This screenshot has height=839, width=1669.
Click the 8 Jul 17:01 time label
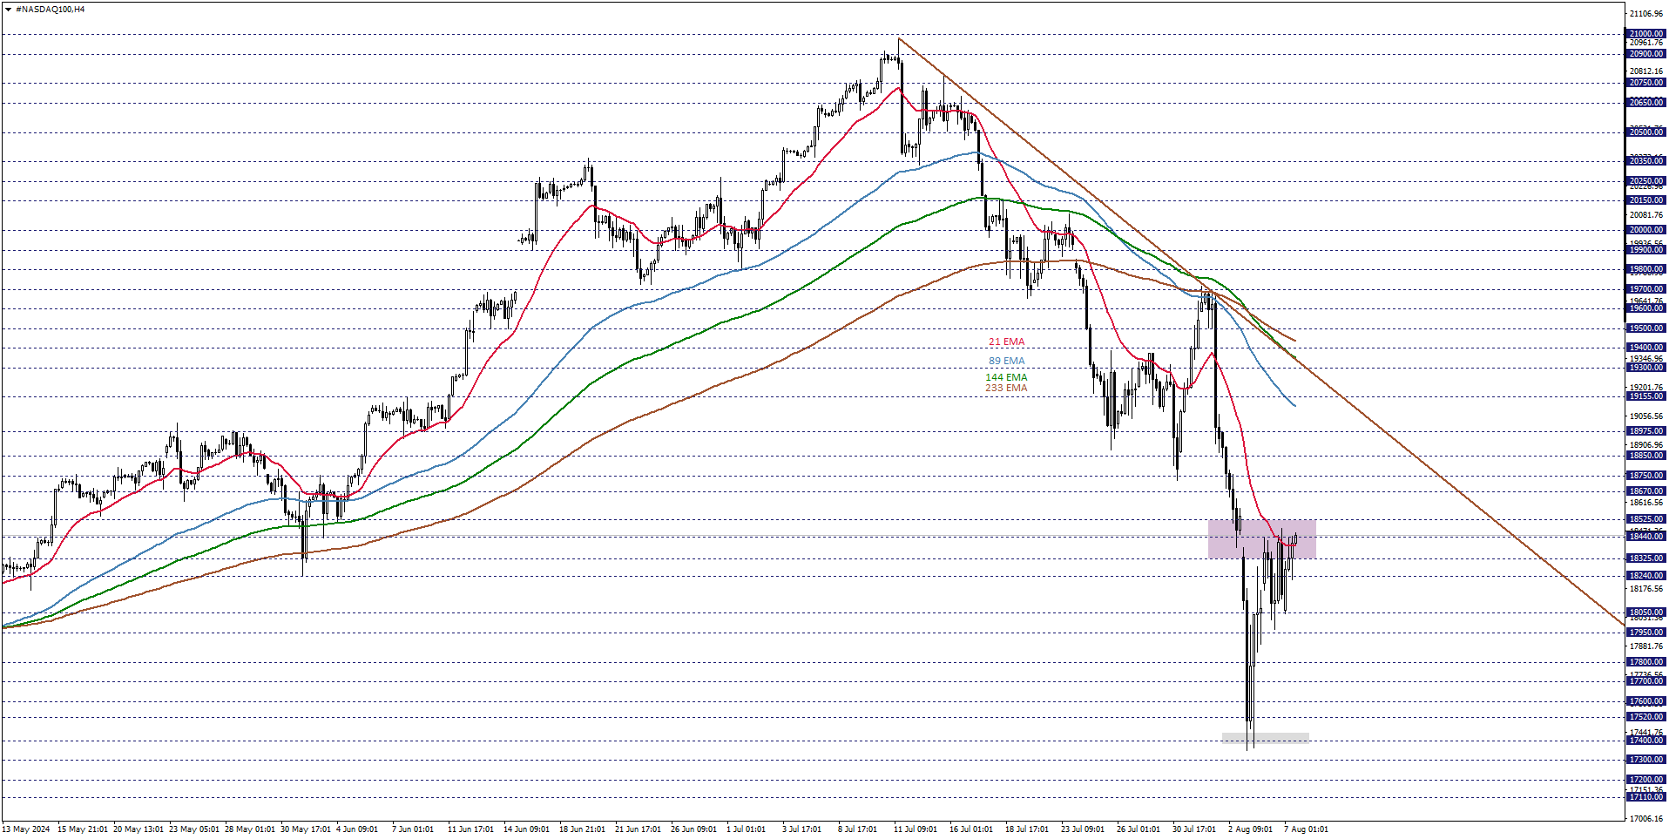coord(858,829)
